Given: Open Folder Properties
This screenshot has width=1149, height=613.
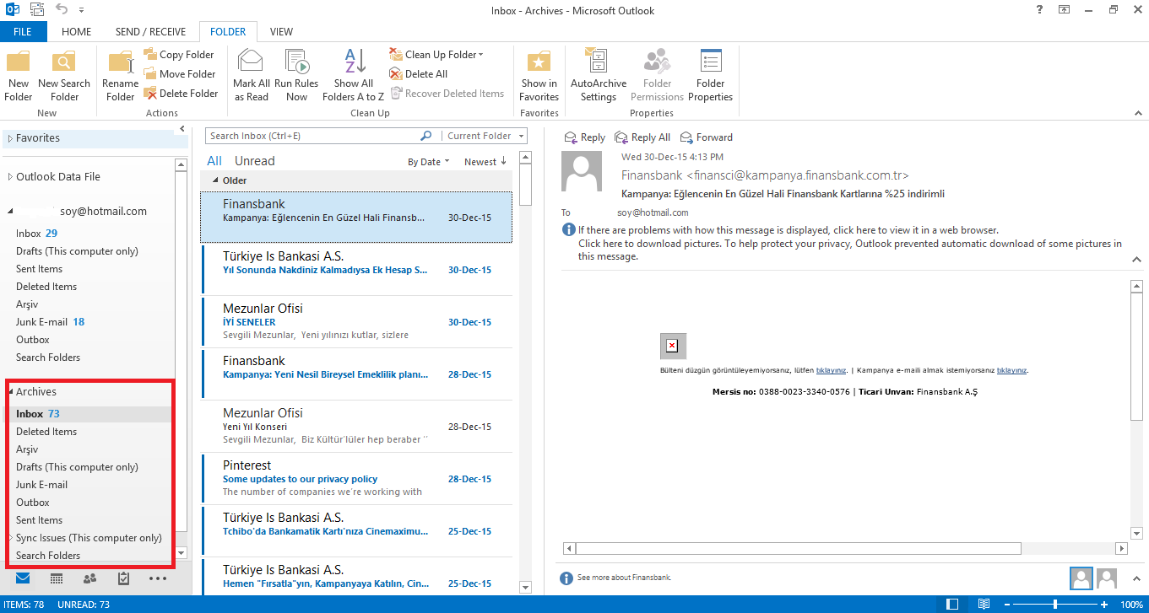Looking at the screenshot, I should [710, 74].
